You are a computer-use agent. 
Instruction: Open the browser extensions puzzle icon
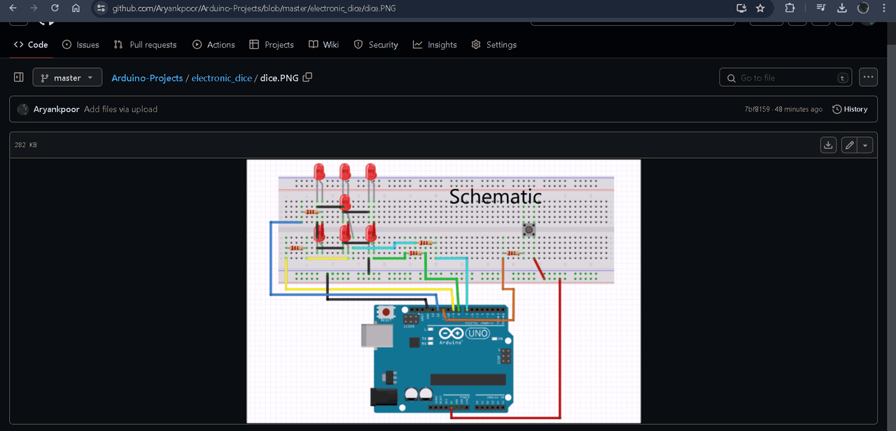(x=790, y=8)
